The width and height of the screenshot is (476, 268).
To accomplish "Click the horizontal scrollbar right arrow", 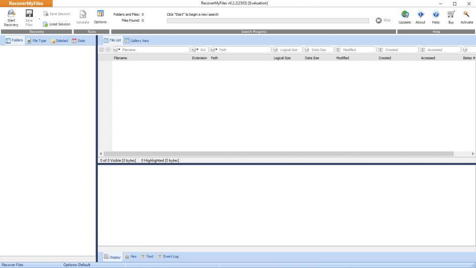I will [x=472, y=154].
